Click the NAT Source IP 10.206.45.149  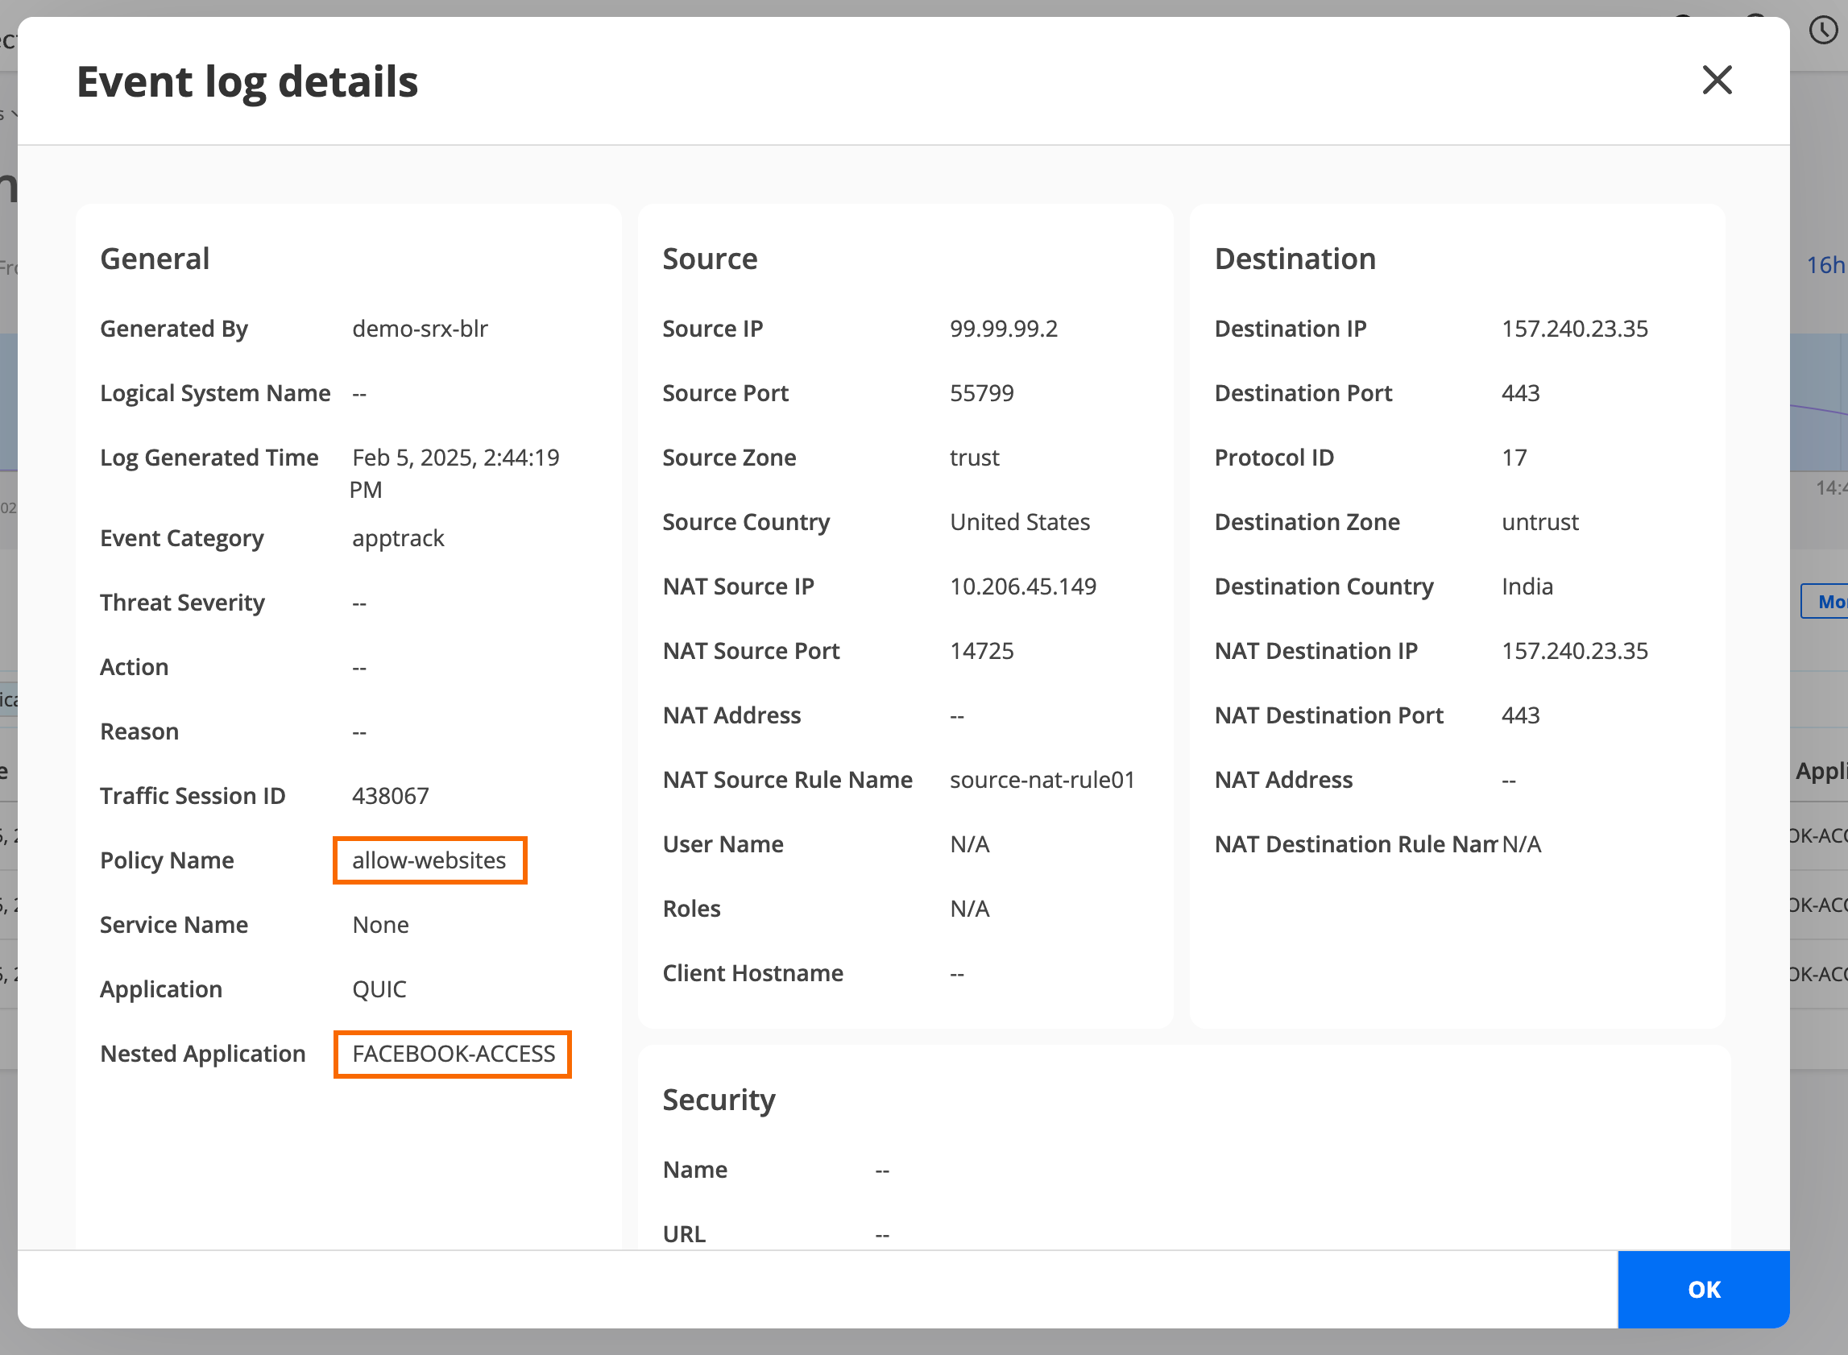1022,586
